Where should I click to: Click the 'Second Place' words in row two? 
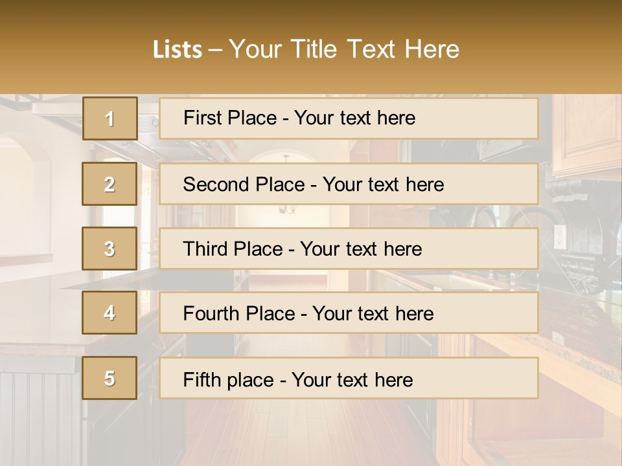(244, 184)
